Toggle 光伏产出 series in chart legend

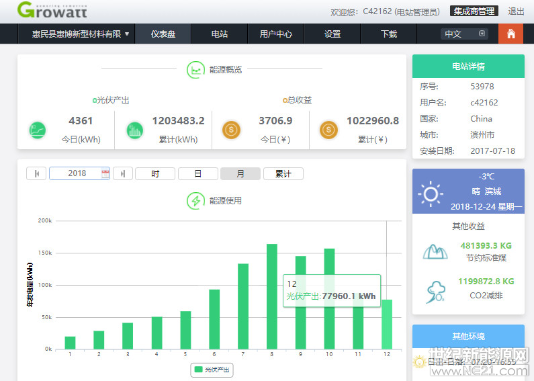[x=212, y=370]
